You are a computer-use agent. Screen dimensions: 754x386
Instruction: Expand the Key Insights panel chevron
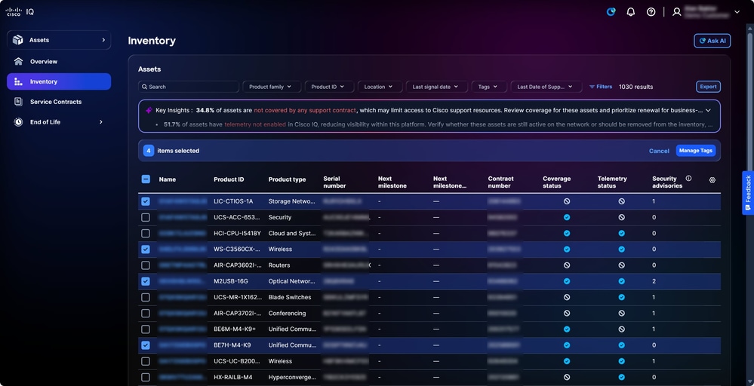coord(708,110)
